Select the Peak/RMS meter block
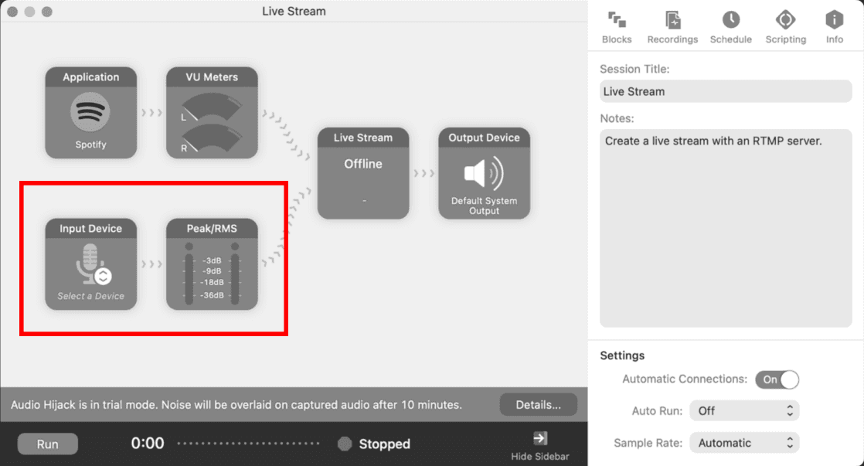This screenshot has width=864, height=466. point(212,264)
